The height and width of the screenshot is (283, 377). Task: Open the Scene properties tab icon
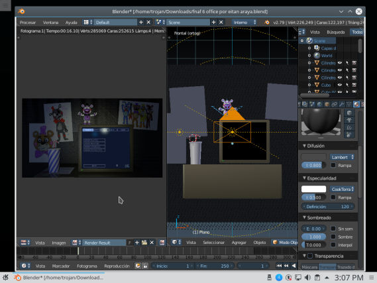tap(312, 104)
